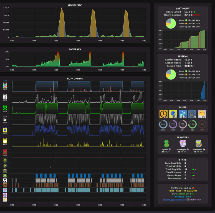Click the pink heart buff row icon
This screenshot has width=215, height=213.
(x=5, y=190)
